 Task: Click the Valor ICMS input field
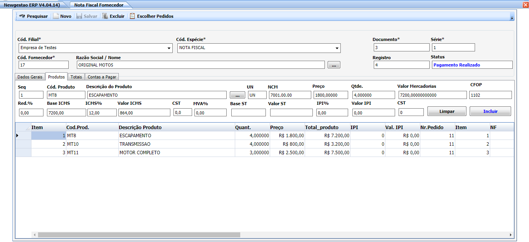click(144, 112)
